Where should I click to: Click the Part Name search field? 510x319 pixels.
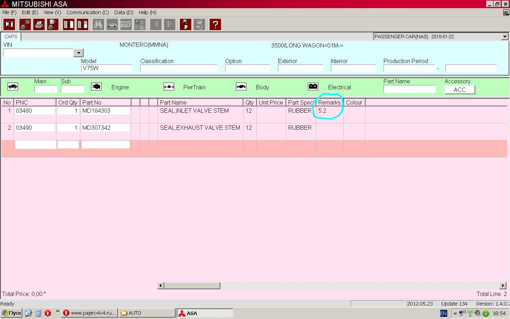409,89
